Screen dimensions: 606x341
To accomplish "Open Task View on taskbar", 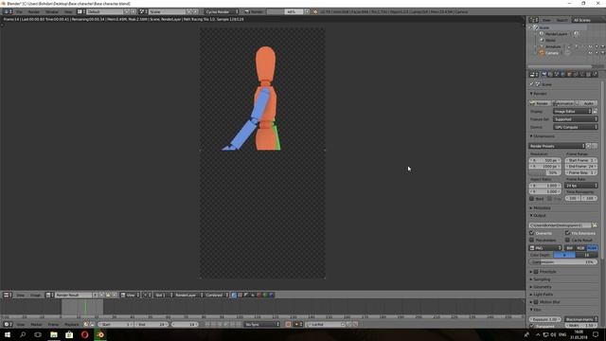I will 38,334.
